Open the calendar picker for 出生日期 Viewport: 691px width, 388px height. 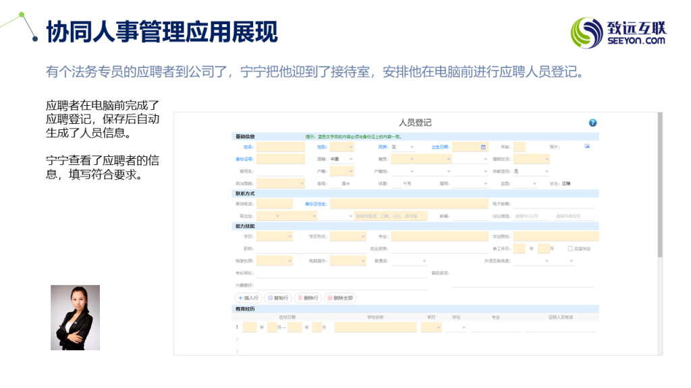483,147
